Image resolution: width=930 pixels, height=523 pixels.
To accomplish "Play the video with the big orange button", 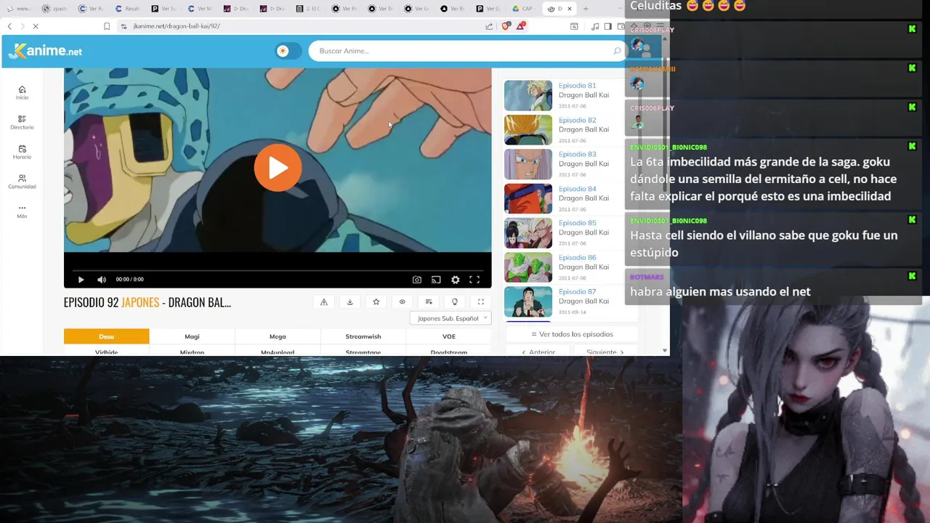I will 278,168.
